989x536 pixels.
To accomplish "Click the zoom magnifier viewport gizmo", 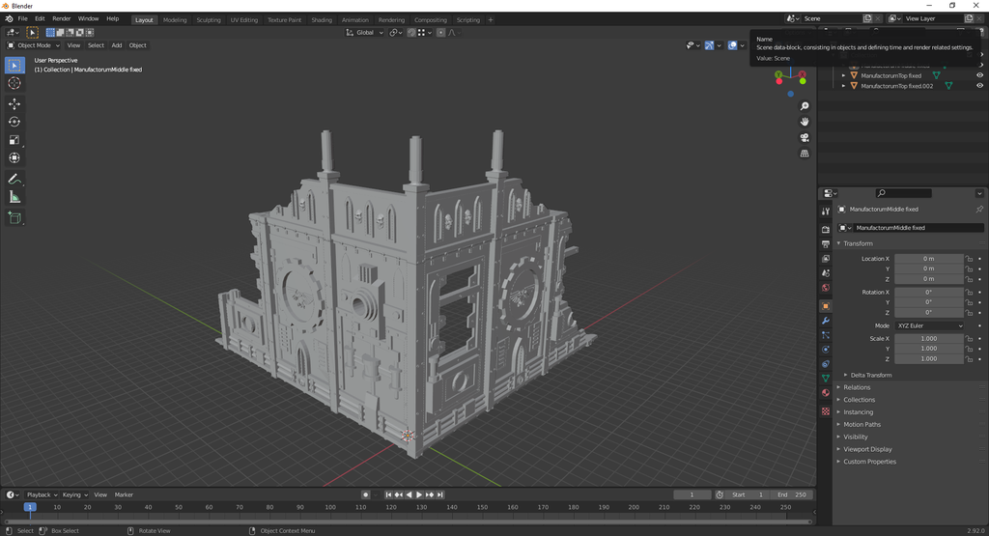I will (805, 106).
